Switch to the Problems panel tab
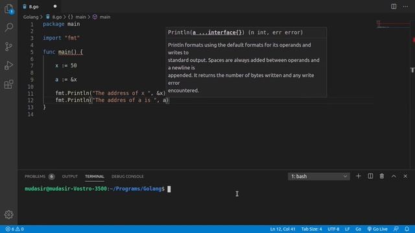Viewport: 415px width, 233px height. [x=35, y=177]
